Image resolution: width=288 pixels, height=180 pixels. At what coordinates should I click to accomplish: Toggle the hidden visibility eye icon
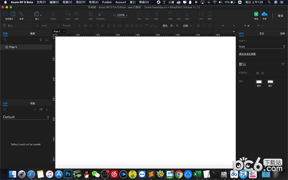[263, 26]
